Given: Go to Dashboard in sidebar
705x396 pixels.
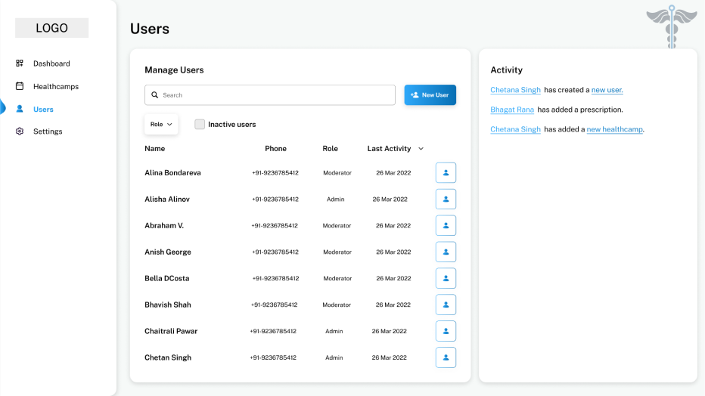Looking at the screenshot, I should [x=51, y=63].
